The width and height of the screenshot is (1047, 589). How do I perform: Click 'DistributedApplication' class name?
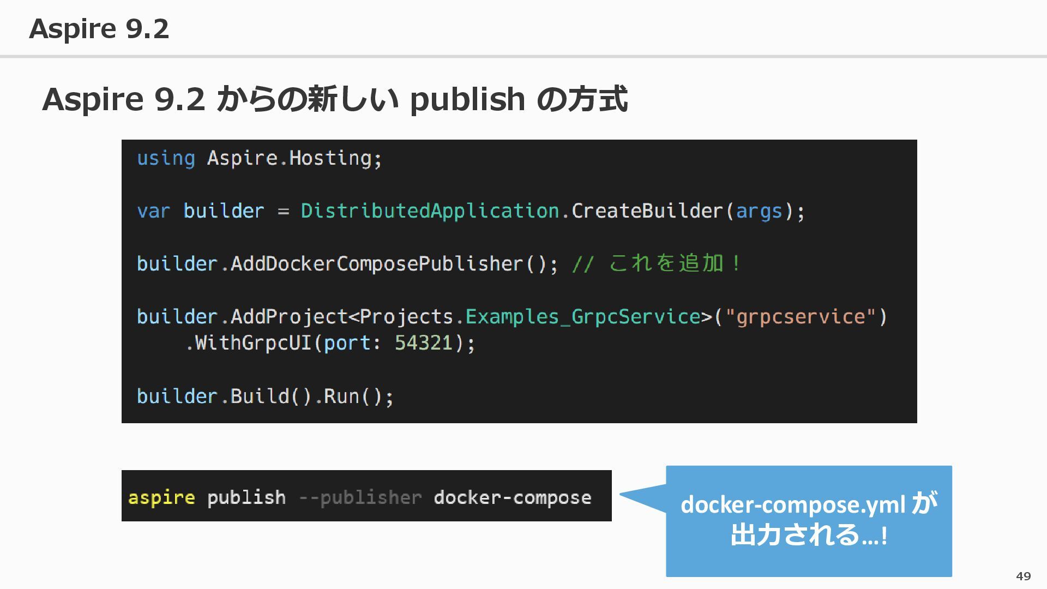click(x=430, y=211)
